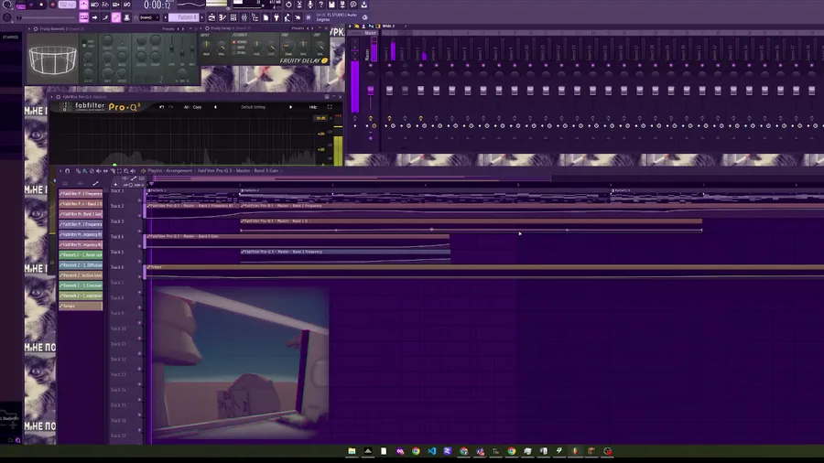Viewport: 824px width, 463px height.
Task: Click the export download icon in top bar
Action: [363, 5]
